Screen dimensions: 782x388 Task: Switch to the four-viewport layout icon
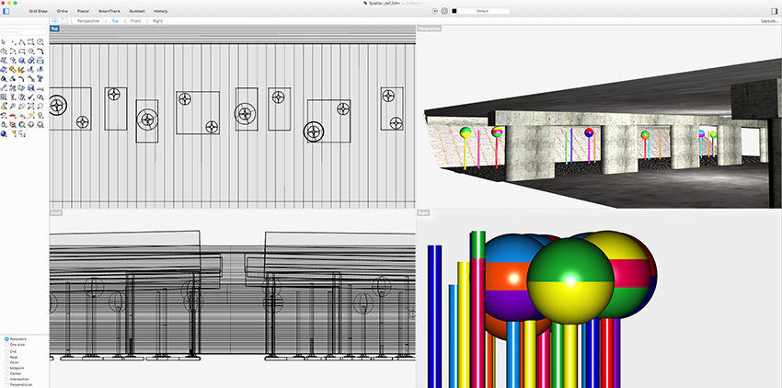[x=55, y=19]
